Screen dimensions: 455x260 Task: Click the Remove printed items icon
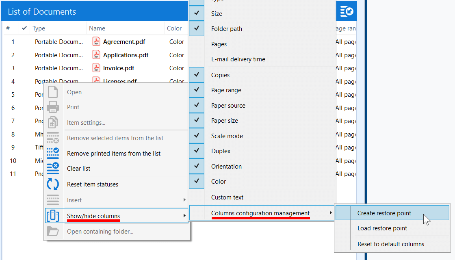click(53, 153)
